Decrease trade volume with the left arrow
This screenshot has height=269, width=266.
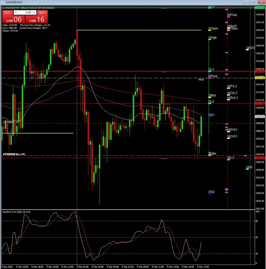point(16,12)
